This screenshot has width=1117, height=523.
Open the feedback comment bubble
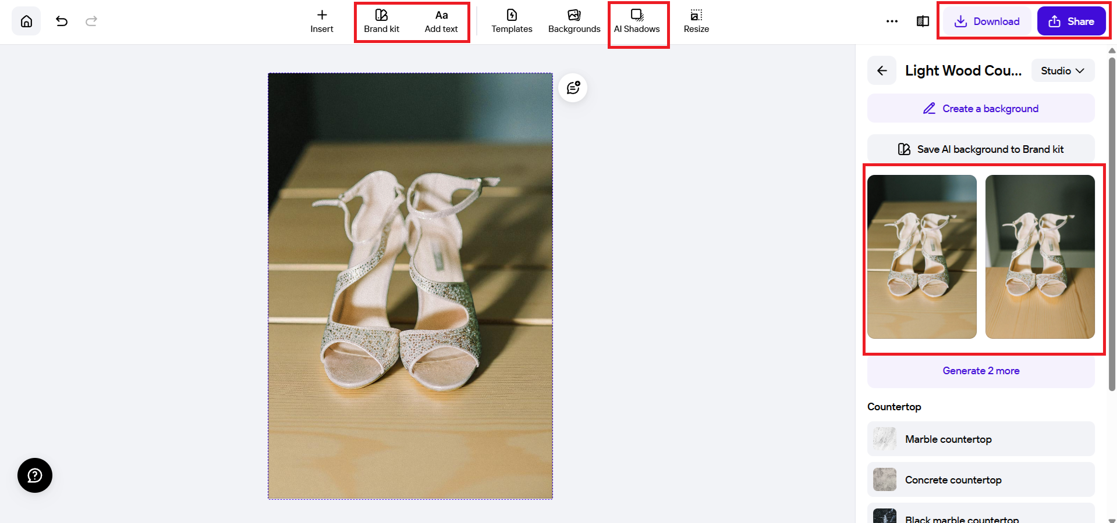(x=573, y=88)
